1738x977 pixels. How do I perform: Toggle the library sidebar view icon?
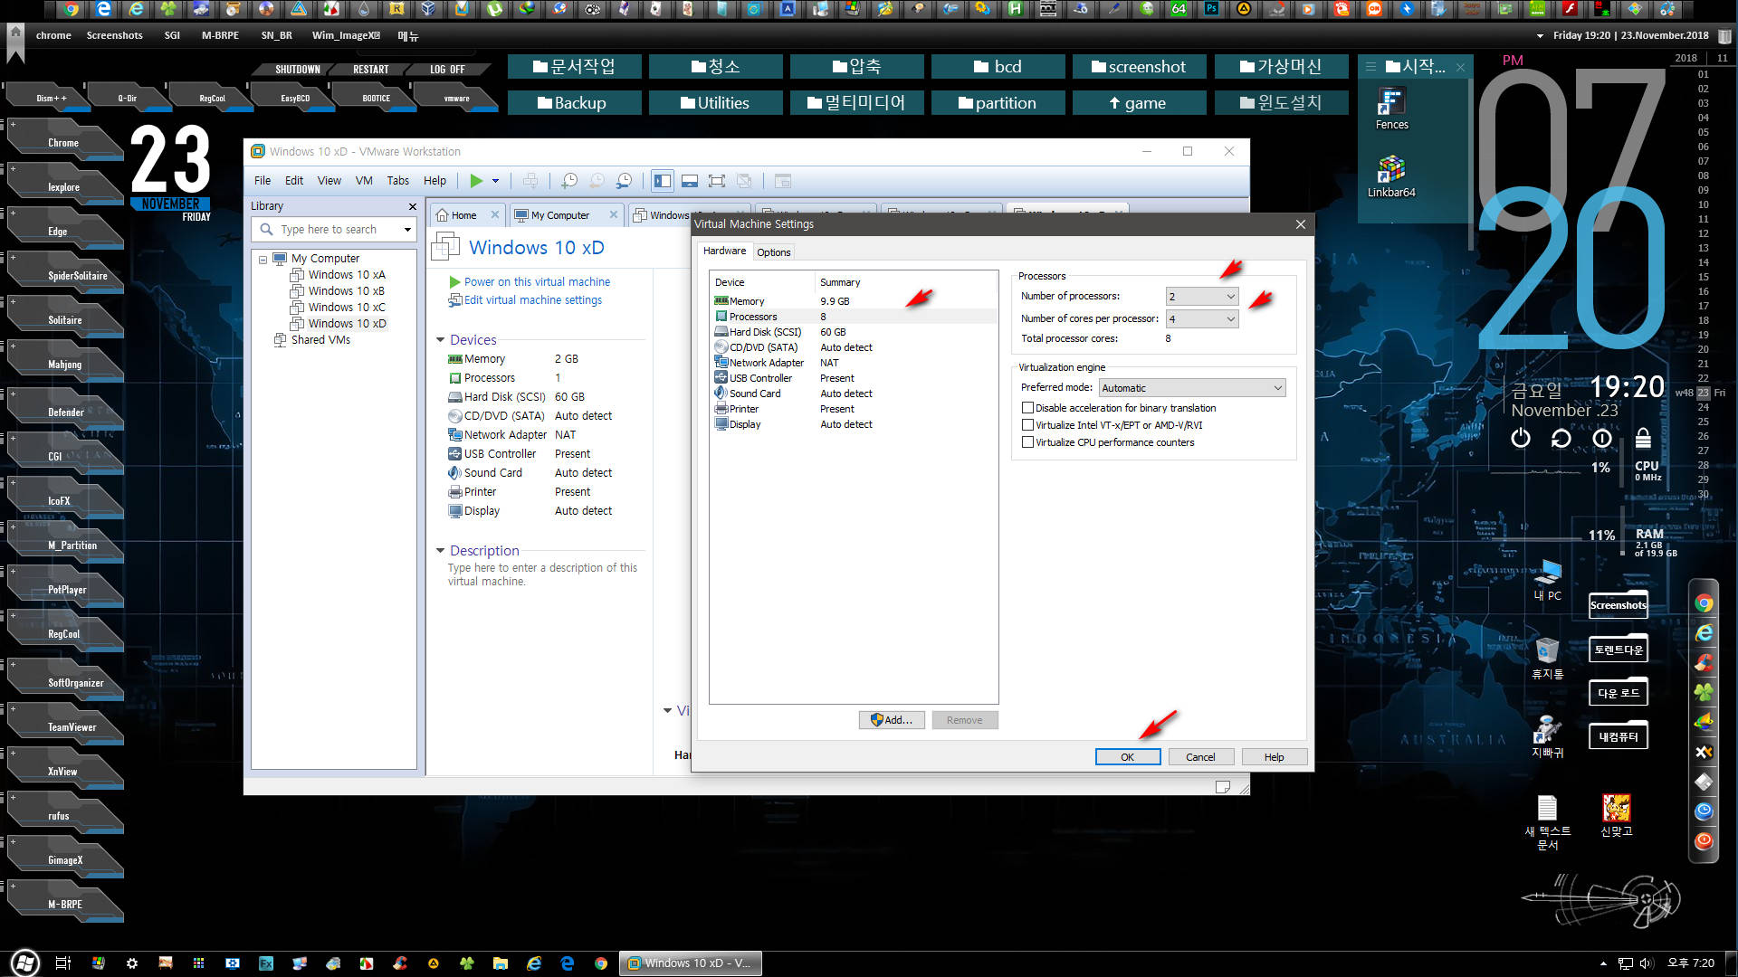click(663, 181)
